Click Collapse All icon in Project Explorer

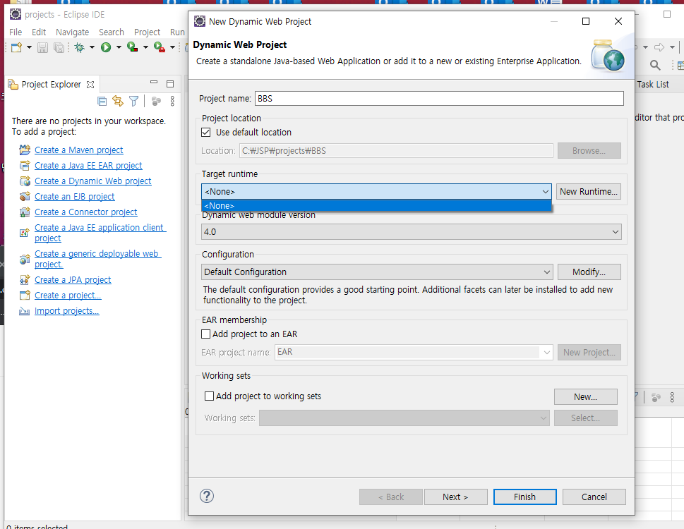pyautogui.click(x=102, y=102)
